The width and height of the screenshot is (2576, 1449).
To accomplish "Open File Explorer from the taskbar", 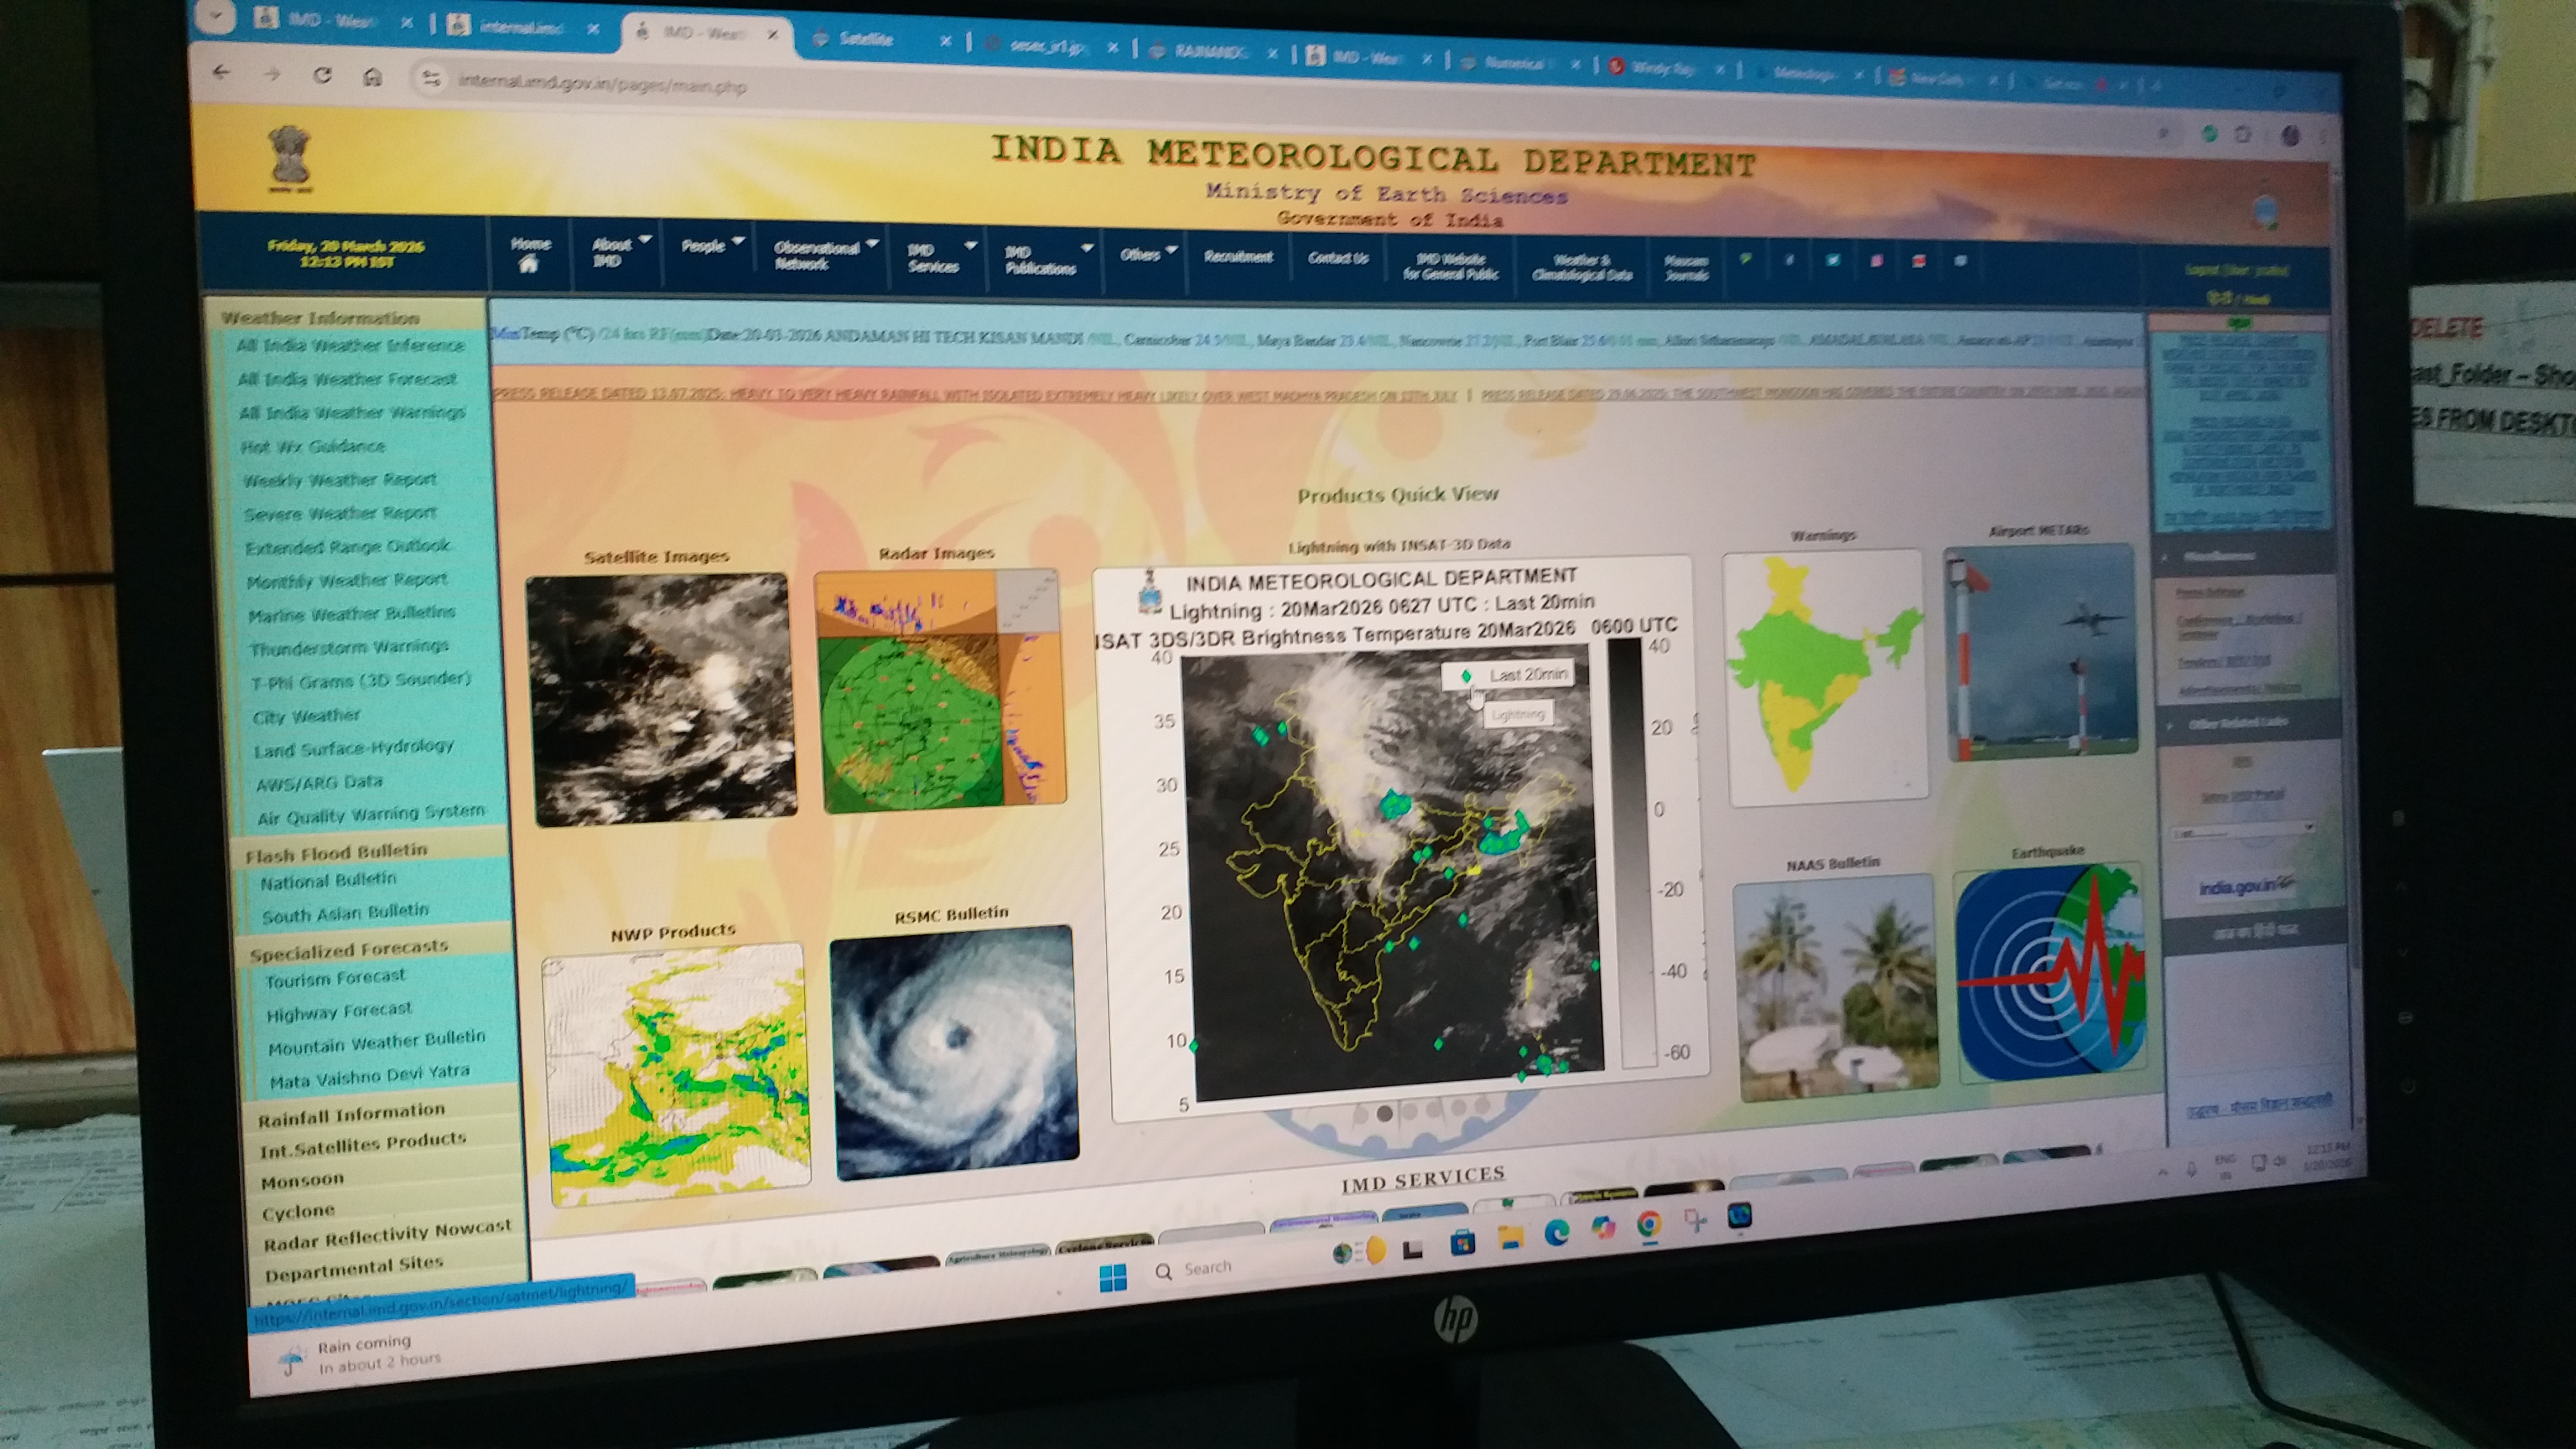I will tap(1510, 1238).
